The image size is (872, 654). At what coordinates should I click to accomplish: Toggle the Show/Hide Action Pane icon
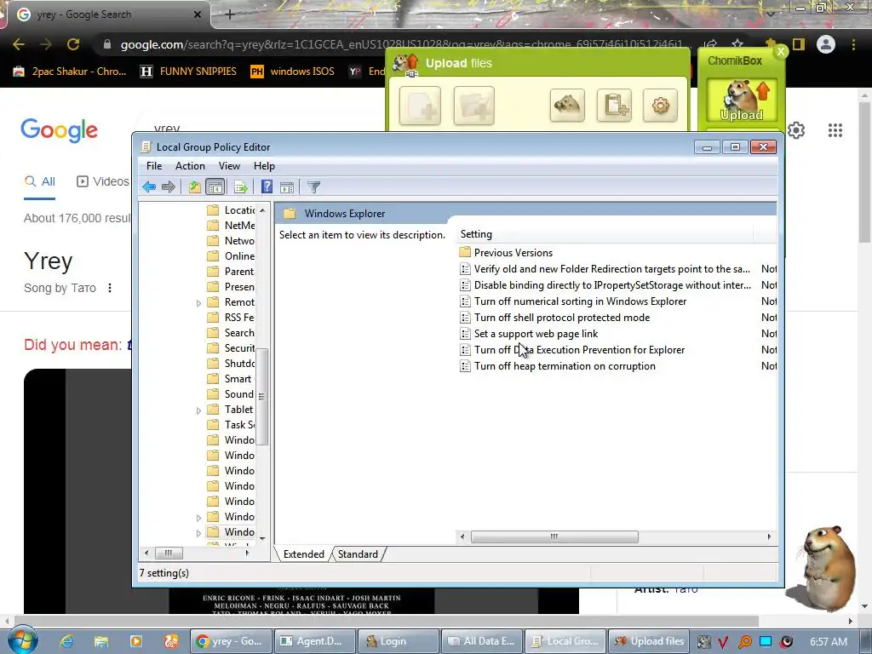click(x=287, y=187)
